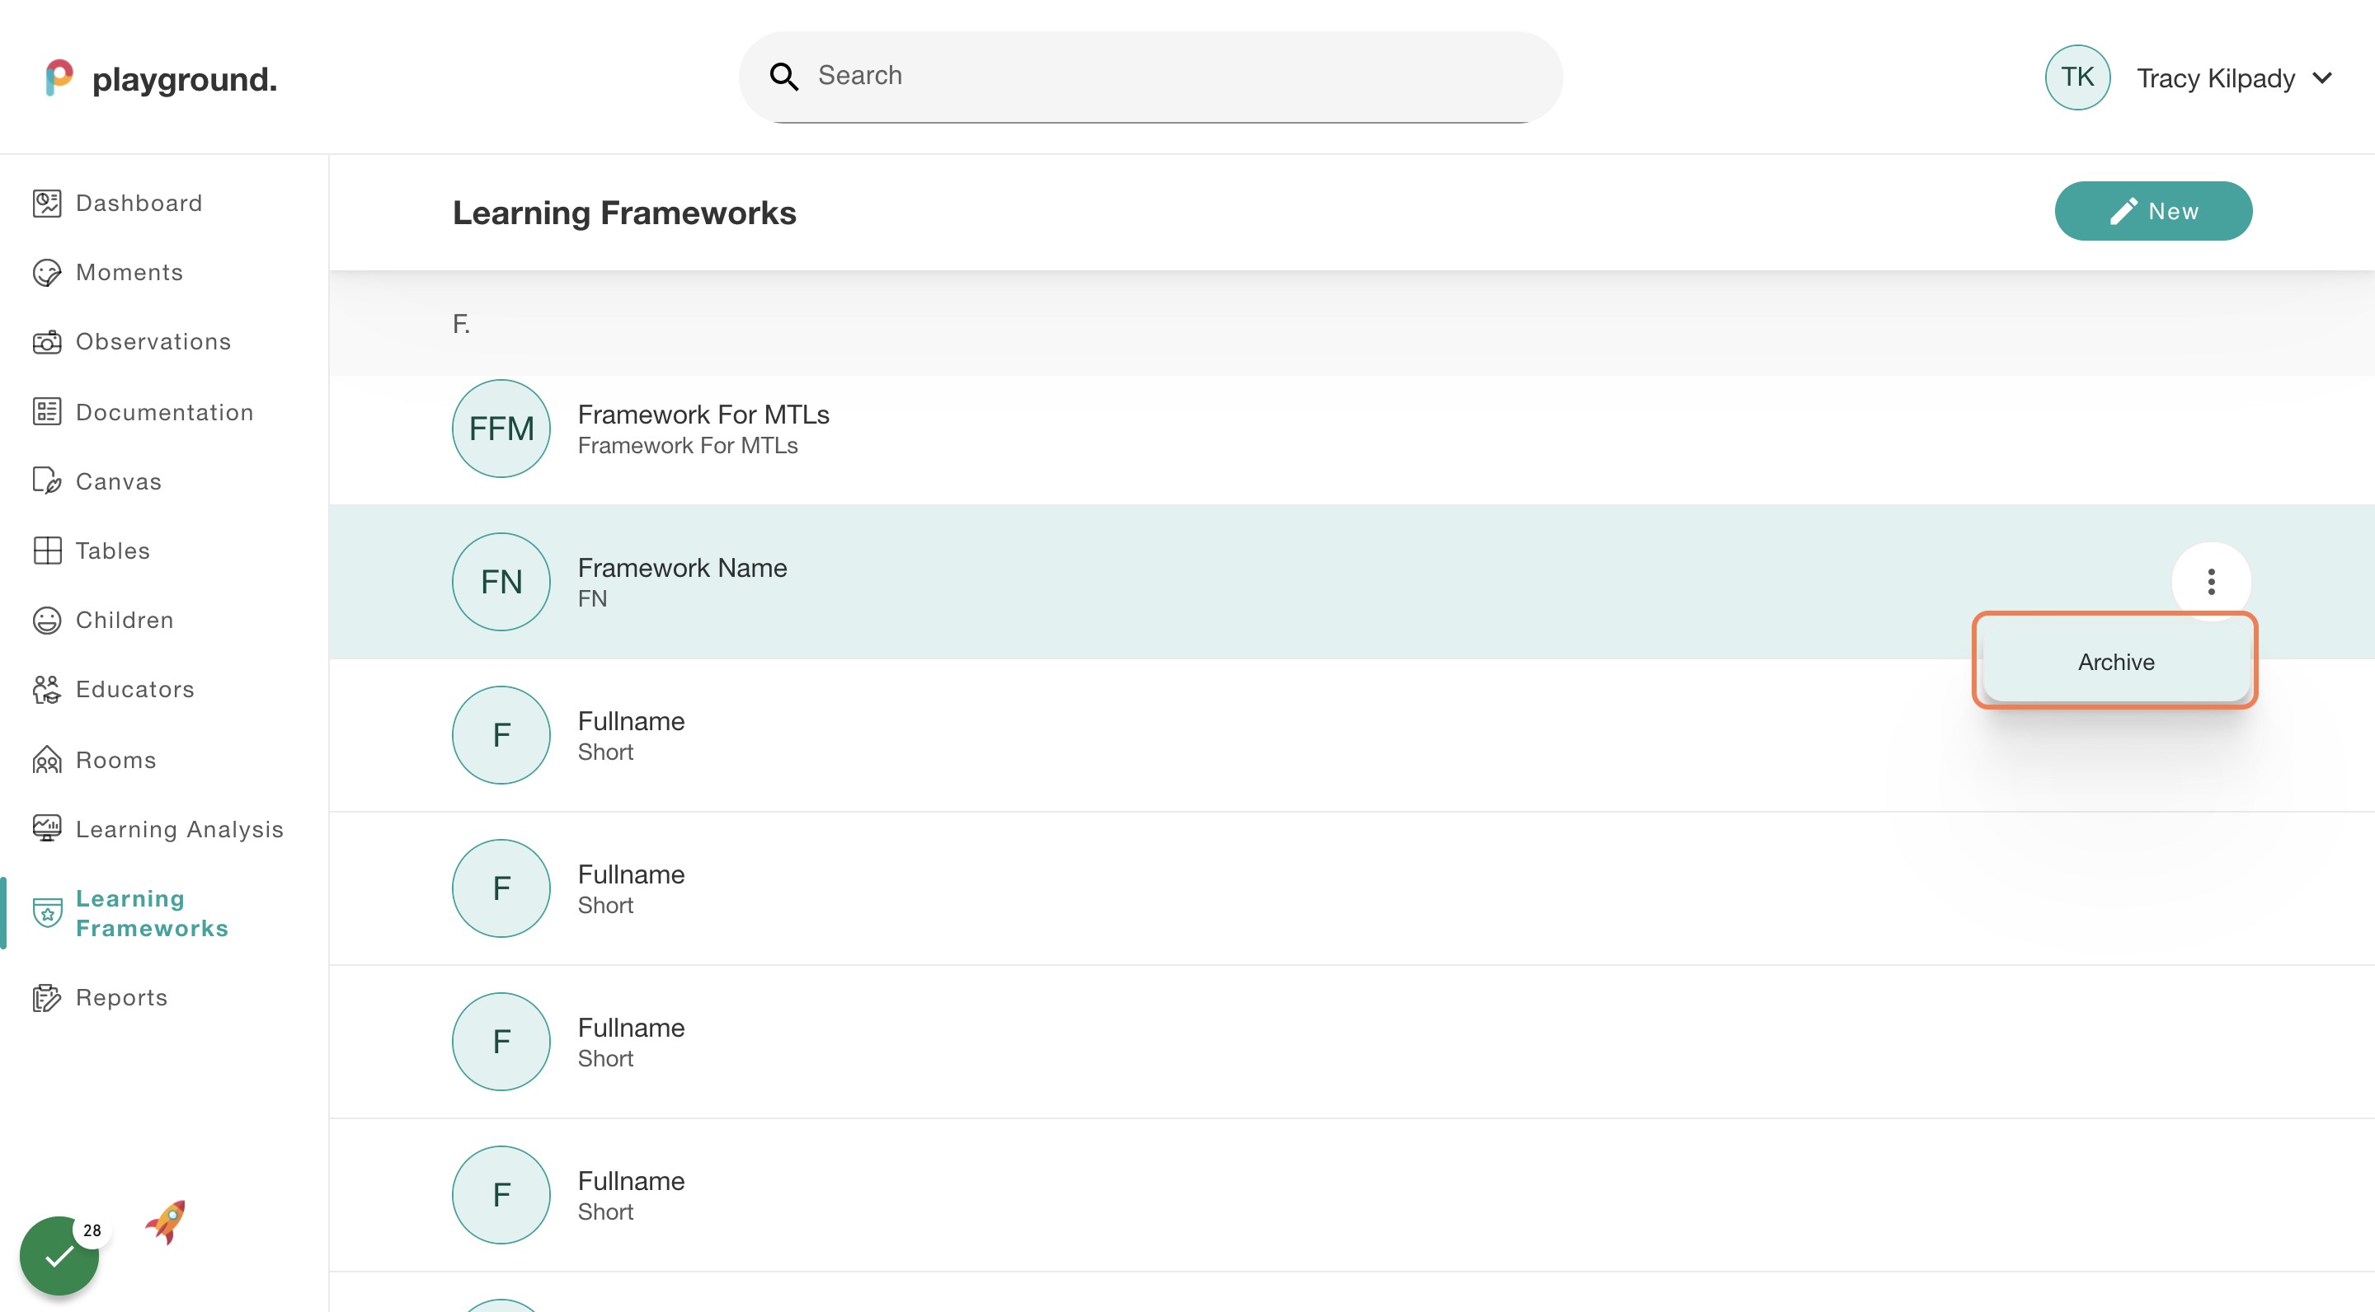The image size is (2375, 1312).
Task: Collapse the F. section header
Action: tap(461, 322)
